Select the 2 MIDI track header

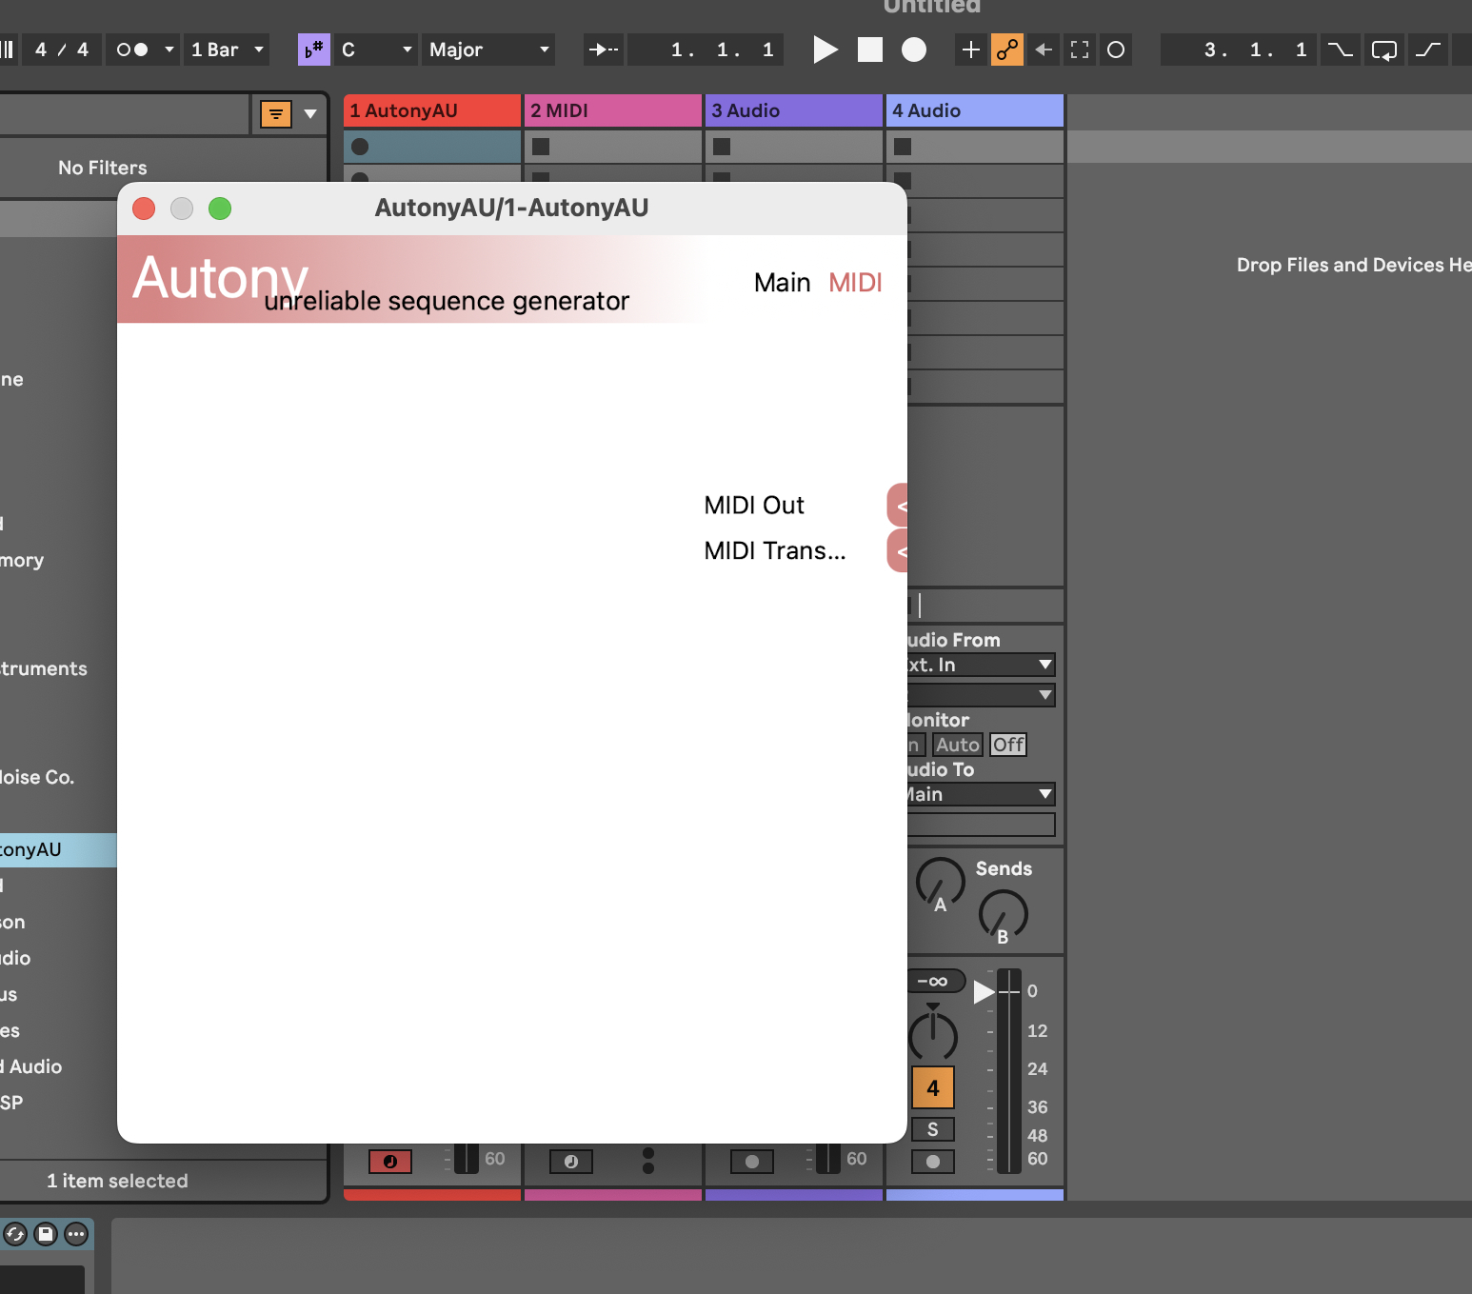613,110
